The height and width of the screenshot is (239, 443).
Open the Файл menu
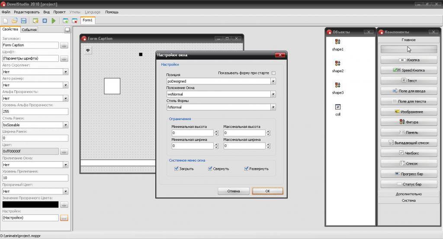tap(6, 12)
